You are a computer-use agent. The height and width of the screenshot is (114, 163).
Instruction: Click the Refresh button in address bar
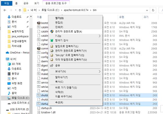click(153, 10)
